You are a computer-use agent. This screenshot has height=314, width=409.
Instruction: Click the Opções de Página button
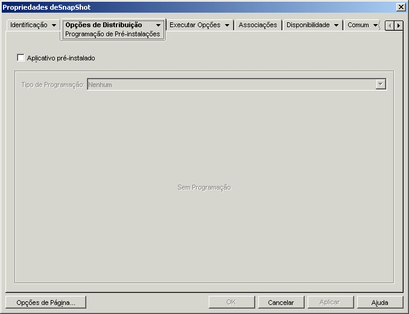coord(46,303)
